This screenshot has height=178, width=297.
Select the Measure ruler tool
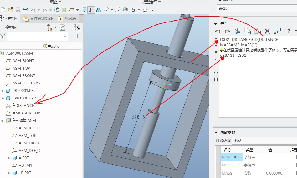[x=106, y=10]
